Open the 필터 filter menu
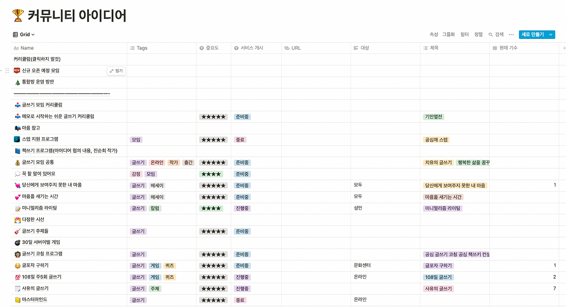 coord(464,34)
